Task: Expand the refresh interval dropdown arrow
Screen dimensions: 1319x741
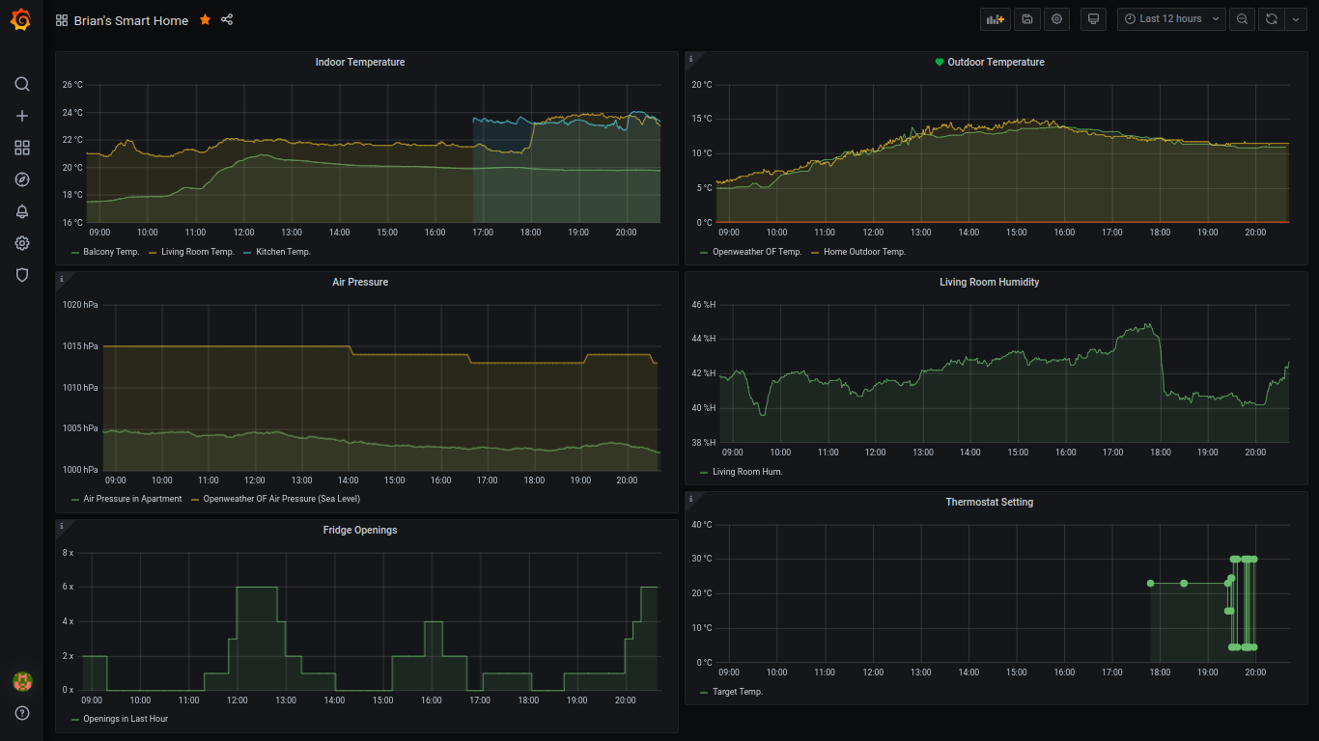Action: pyautogui.click(x=1296, y=19)
